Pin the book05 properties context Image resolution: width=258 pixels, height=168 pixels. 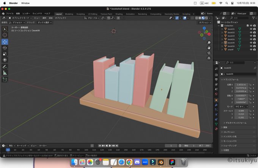[x=255, y=68]
